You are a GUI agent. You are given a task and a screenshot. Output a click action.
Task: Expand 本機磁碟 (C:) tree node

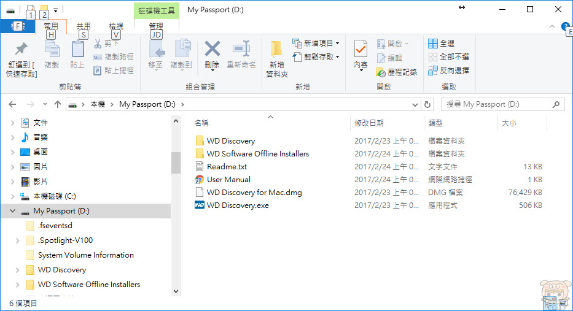coord(12,196)
